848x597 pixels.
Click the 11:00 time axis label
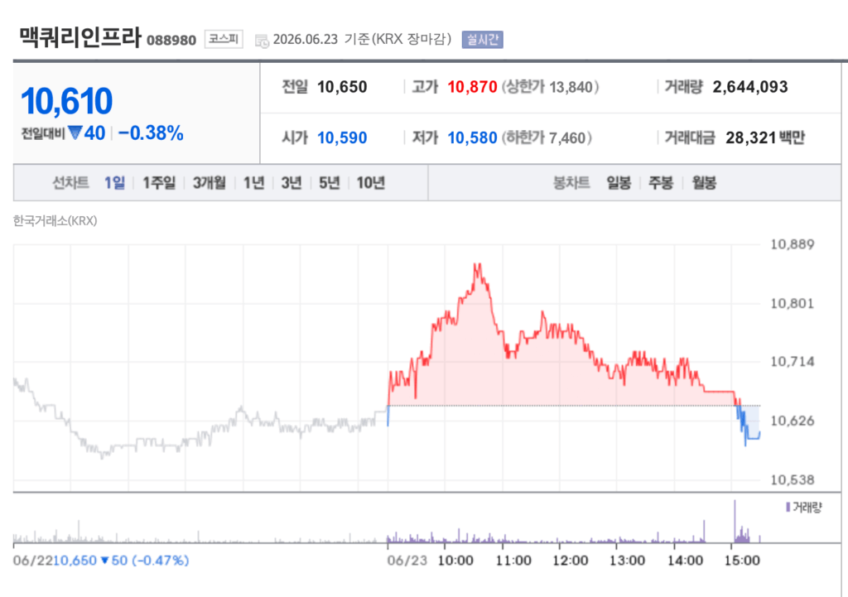(x=513, y=561)
